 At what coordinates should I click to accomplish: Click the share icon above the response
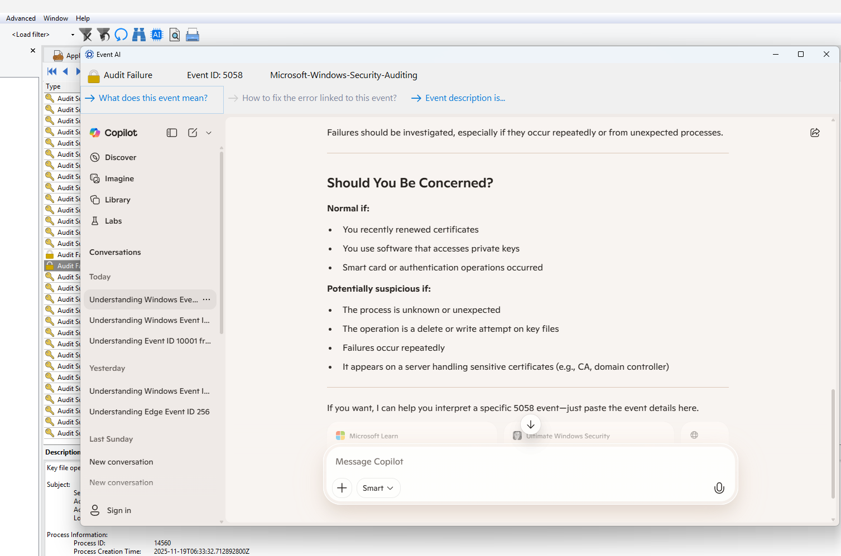(815, 133)
